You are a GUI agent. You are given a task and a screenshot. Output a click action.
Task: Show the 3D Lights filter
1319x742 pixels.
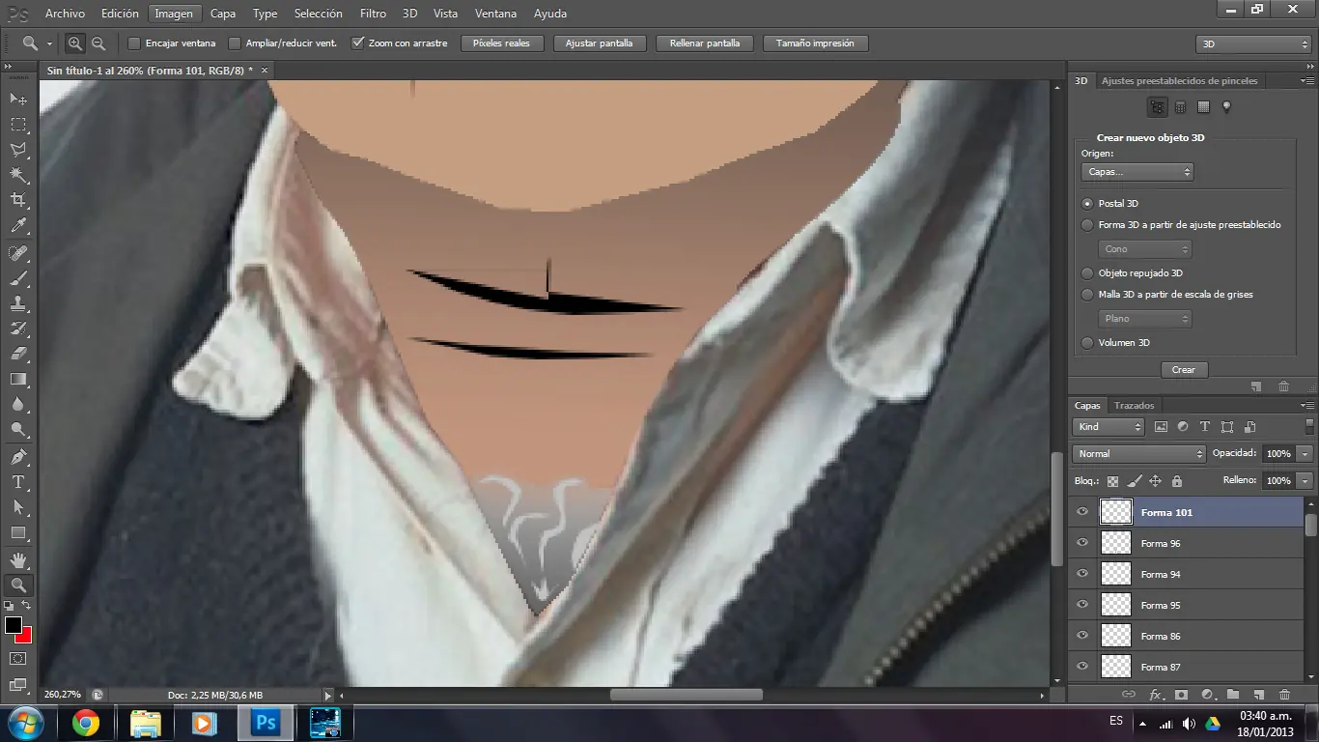pyautogui.click(x=1226, y=107)
